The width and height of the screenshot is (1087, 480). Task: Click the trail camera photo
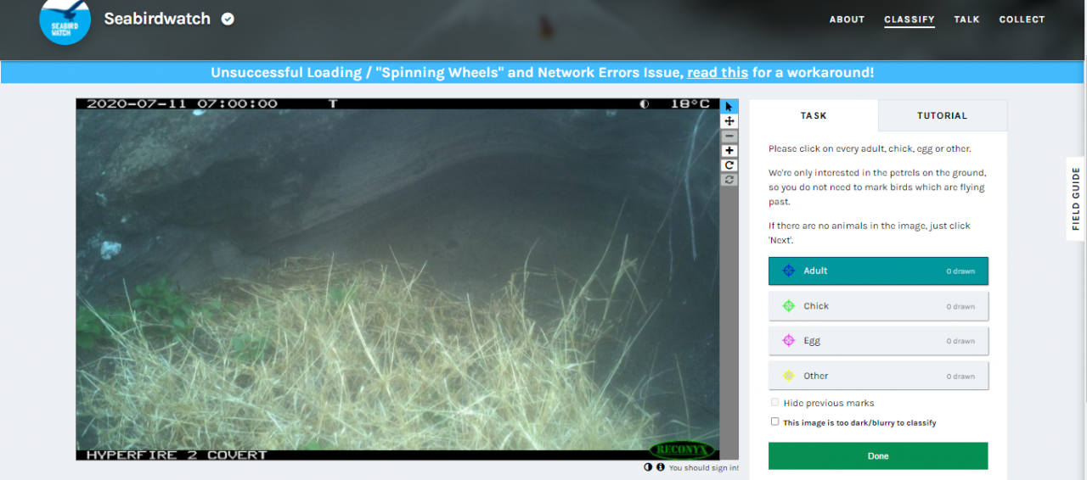pyautogui.click(x=397, y=280)
